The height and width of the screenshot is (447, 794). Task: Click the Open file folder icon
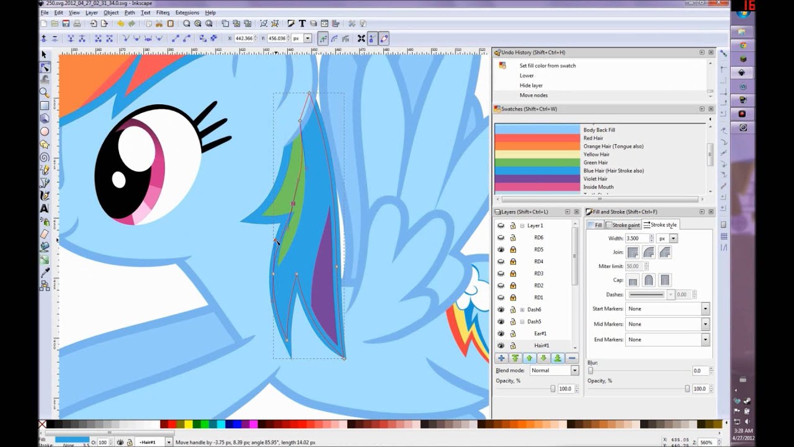pos(55,24)
